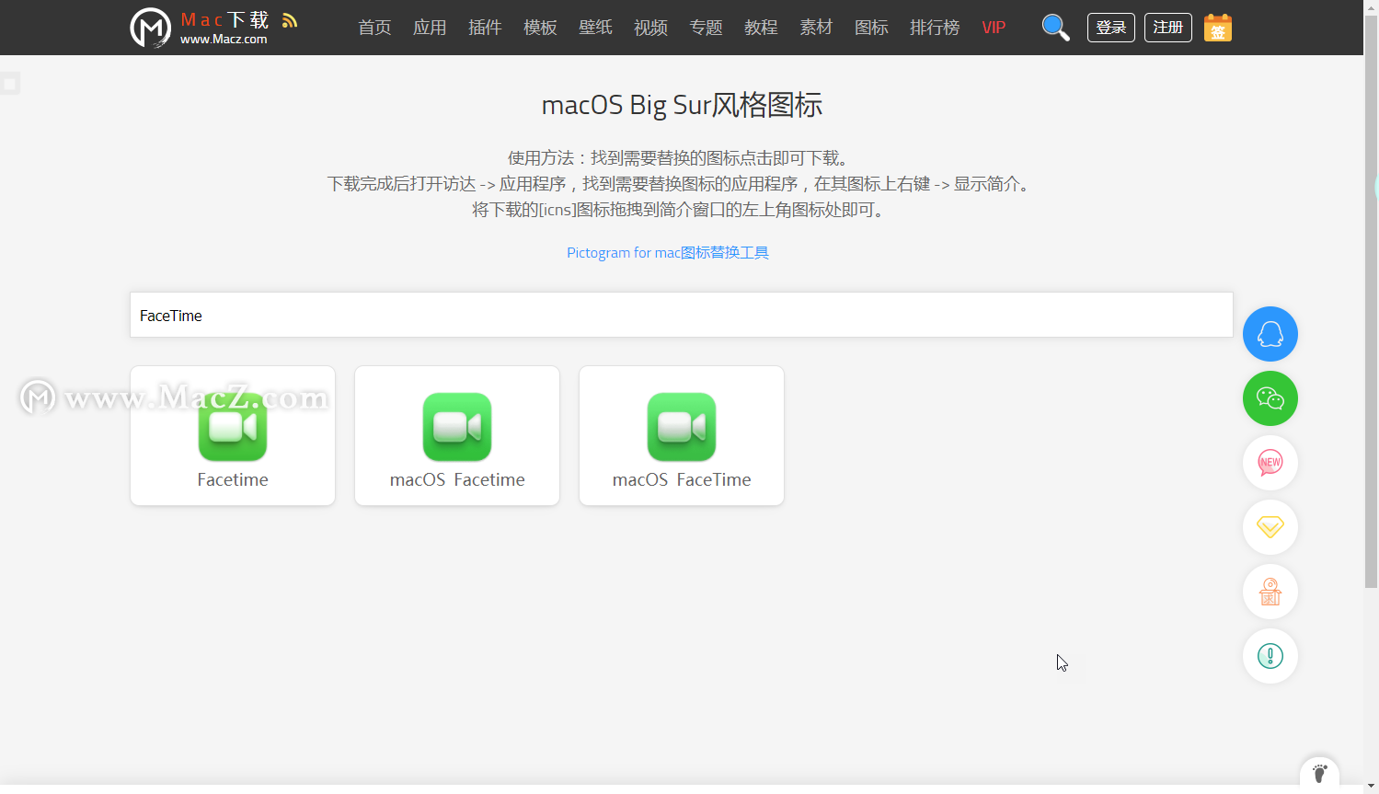Image resolution: width=1379 pixels, height=794 pixels.
Task: Click the footprint icon at the bottom right
Action: pyautogui.click(x=1319, y=774)
